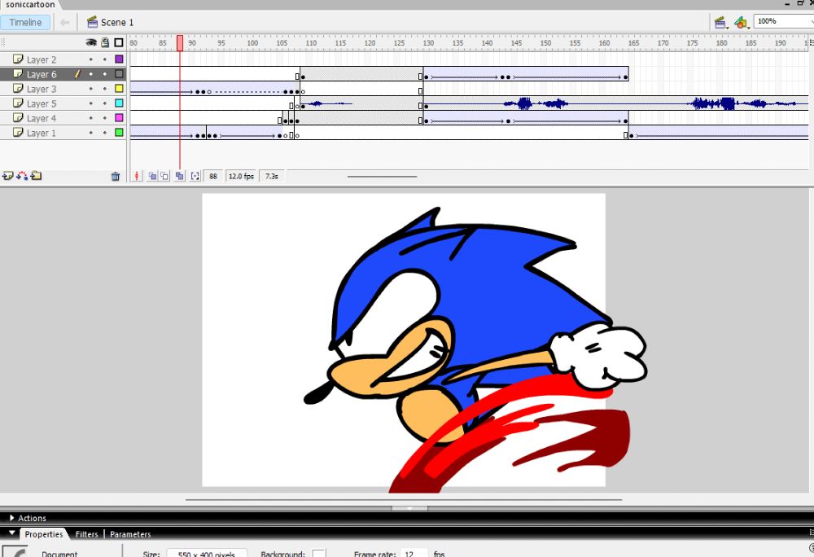This screenshot has height=557, width=814.
Task: Click the Add Motion Guide icon
Action: point(22,176)
